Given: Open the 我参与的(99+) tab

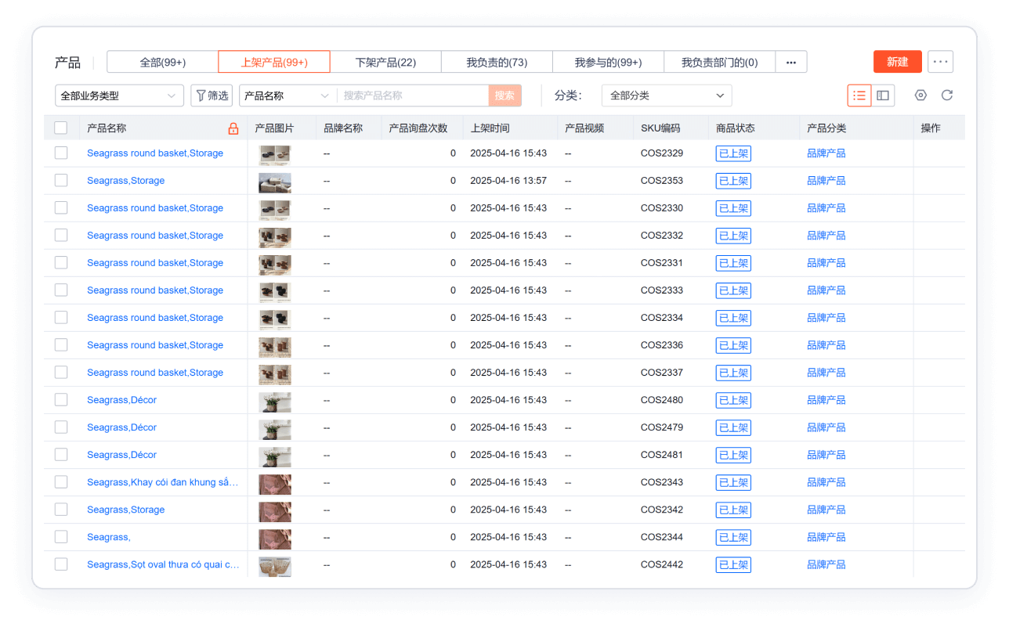Looking at the screenshot, I should (x=608, y=63).
